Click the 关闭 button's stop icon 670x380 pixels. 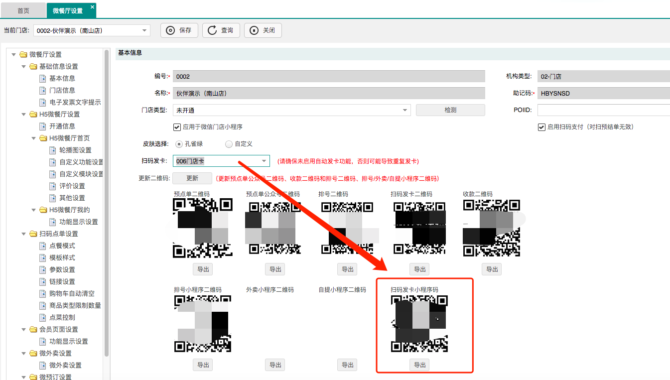pos(254,30)
